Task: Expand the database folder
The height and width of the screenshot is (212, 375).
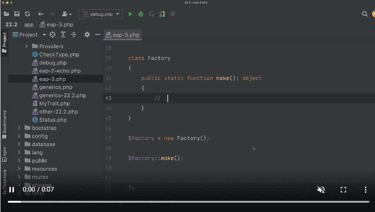Action: click(19, 144)
